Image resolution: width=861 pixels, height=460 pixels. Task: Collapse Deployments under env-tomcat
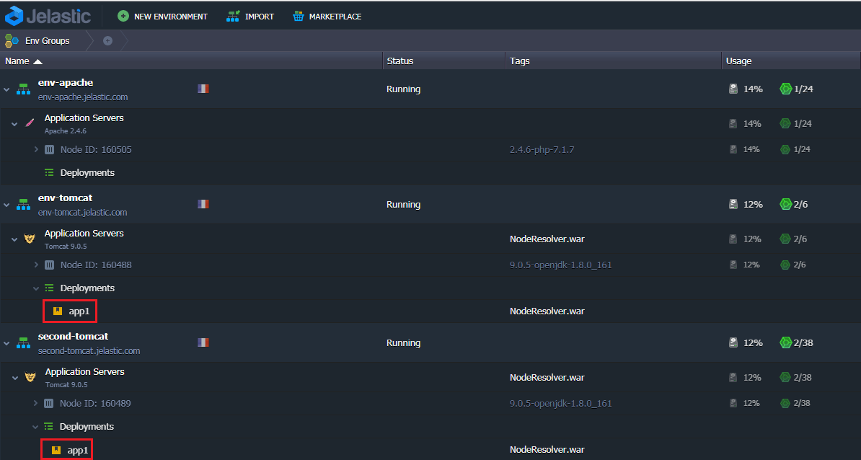click(x=36, y=288)
